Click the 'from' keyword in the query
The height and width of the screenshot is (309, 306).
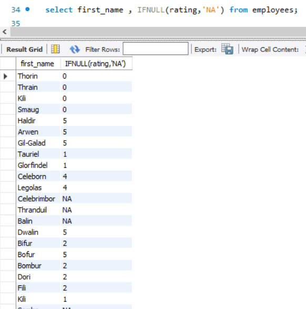pyautogui.click(x=239, y=9)
